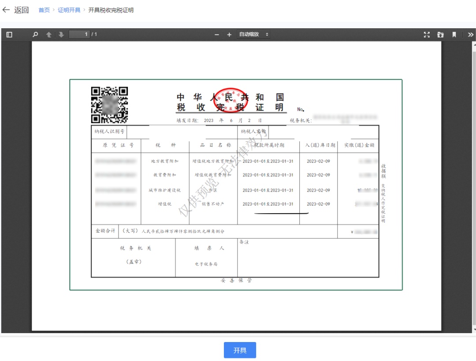Go to previous page arrow
The image size is (476, 361).
pos(49,34)
